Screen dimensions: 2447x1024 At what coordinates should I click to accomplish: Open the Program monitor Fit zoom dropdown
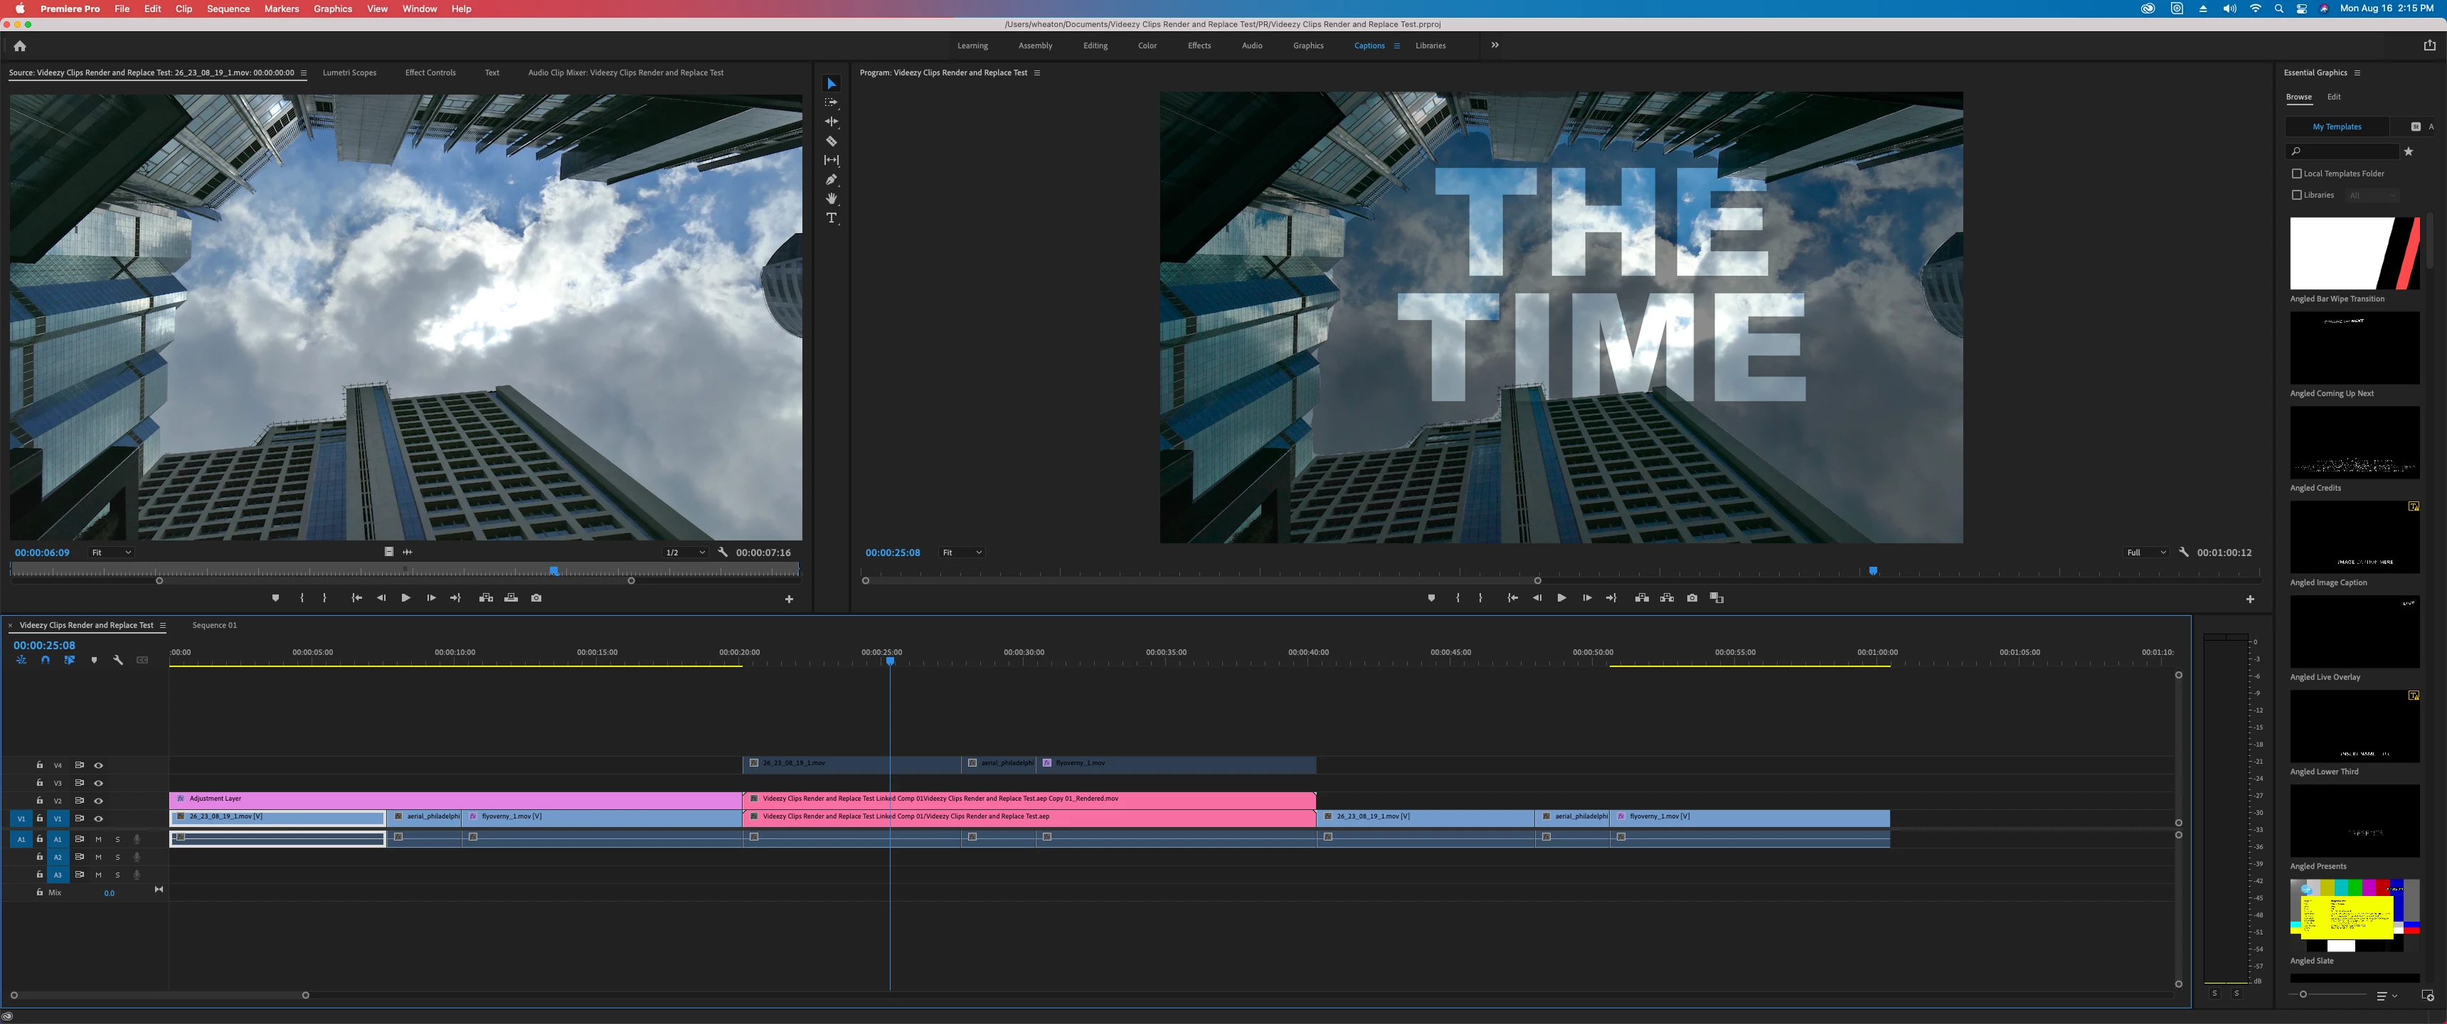(961, 552)
